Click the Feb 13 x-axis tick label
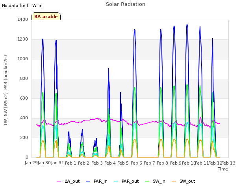The width and height of the screenshot is (252, 189). coord(228,163)
